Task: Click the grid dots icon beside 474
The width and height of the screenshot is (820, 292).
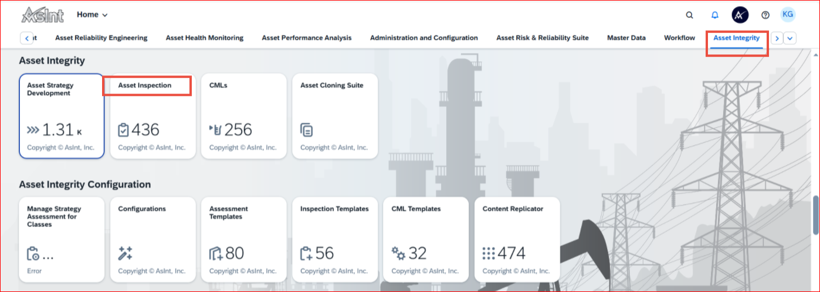Action: point(489,253)
